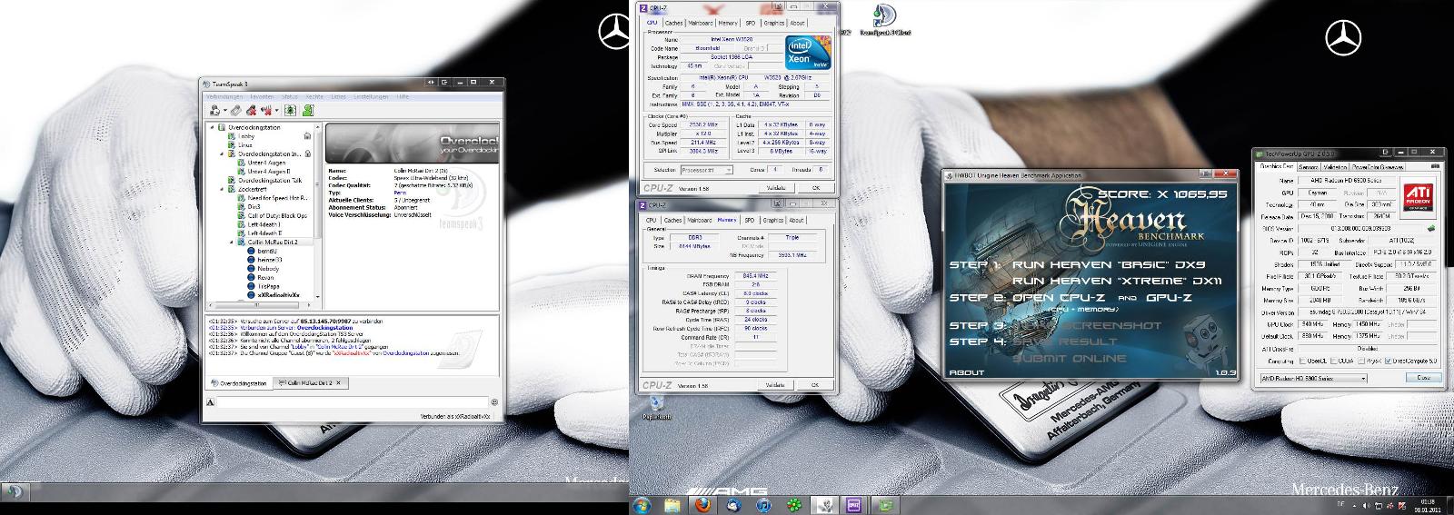Image resolution: width=1454 pixels, height=515 pixels.
Task: Click the green contacts icon in TeamSpeak toolbar
Action: tap(308, 111)
